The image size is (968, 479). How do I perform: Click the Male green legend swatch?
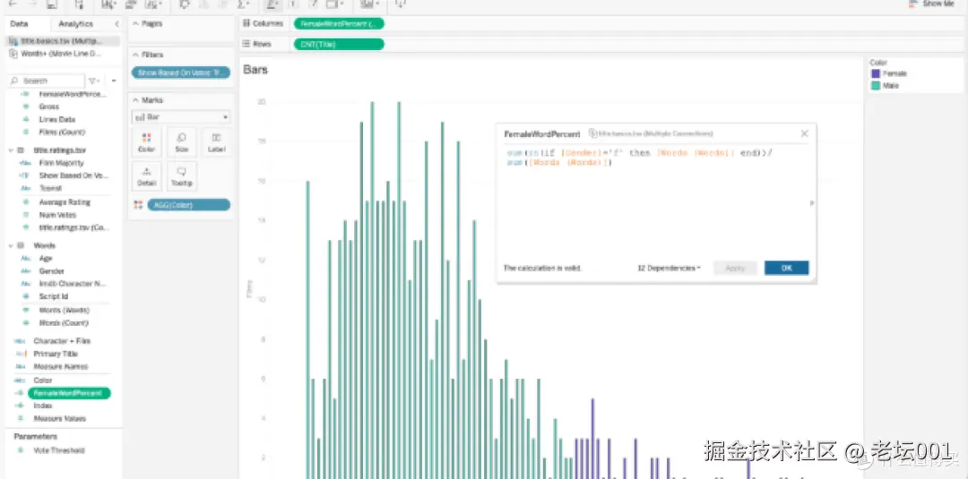pos(875,86)
